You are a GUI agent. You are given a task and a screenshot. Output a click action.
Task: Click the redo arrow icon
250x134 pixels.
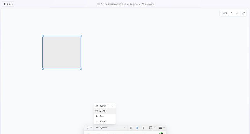(x=237, y=13)
